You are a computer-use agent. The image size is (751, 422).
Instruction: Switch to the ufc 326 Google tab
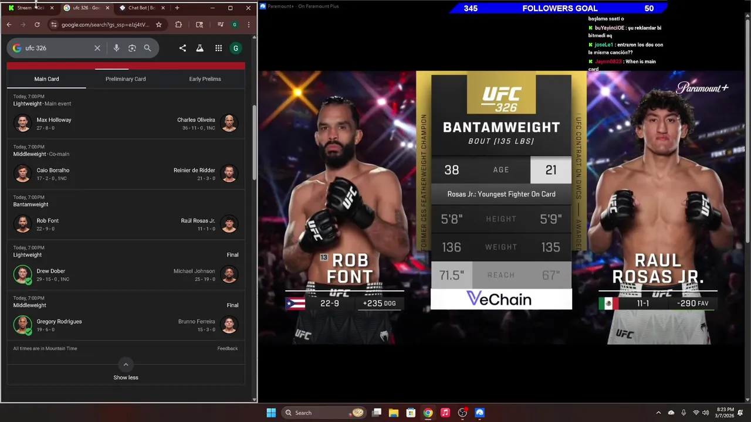coord(86,8)
